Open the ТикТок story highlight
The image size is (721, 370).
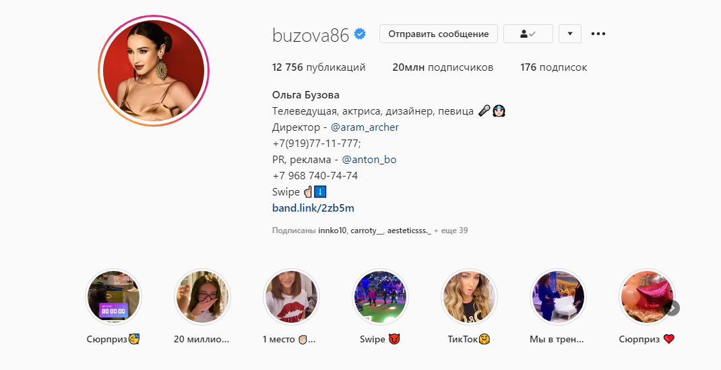click(x=469, y=297)
